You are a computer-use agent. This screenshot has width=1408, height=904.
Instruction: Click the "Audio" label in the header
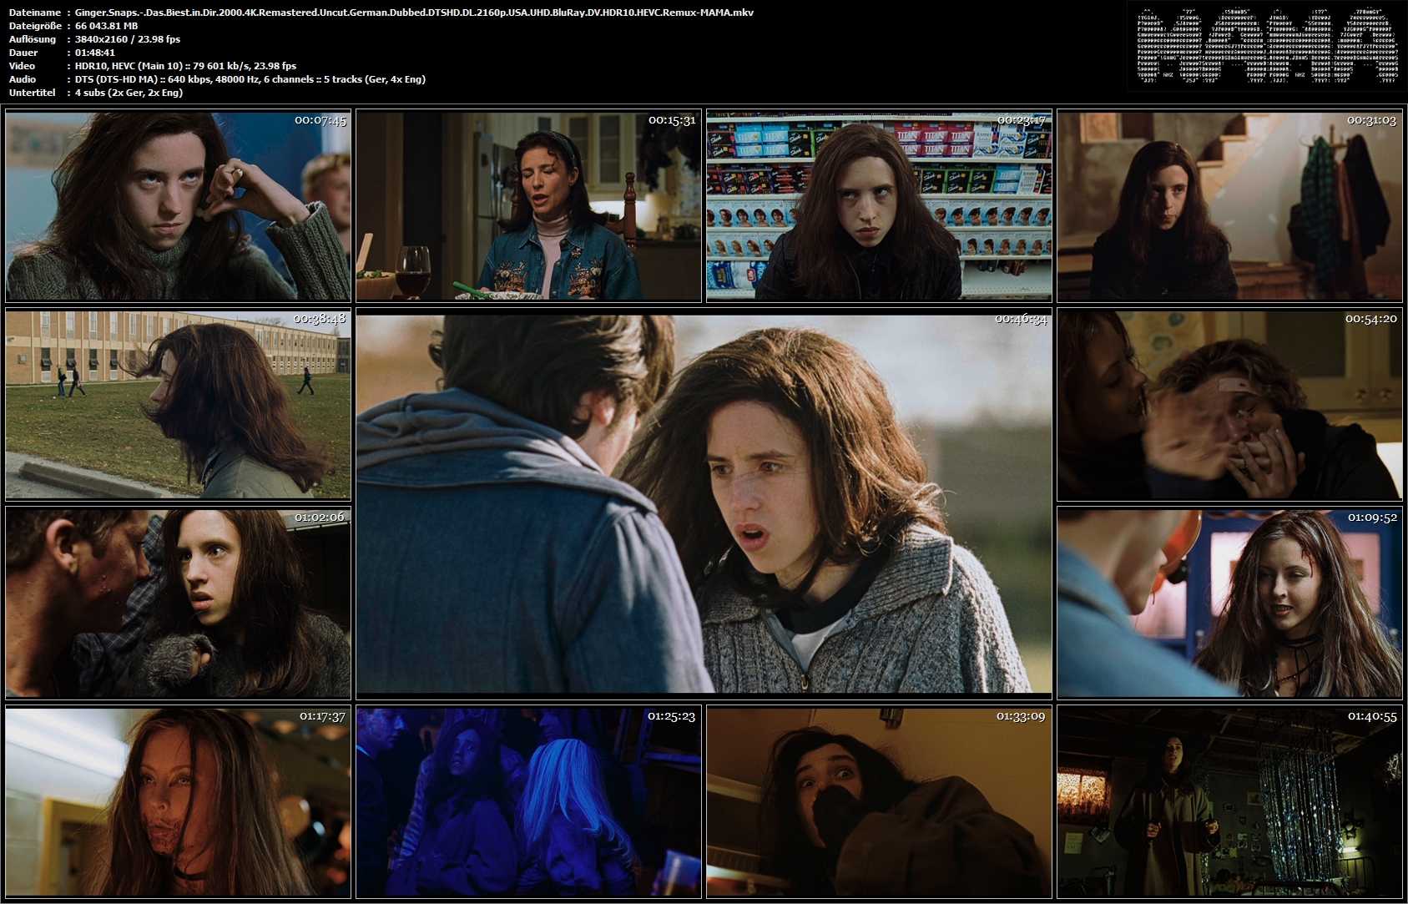[x=23, y=79]
